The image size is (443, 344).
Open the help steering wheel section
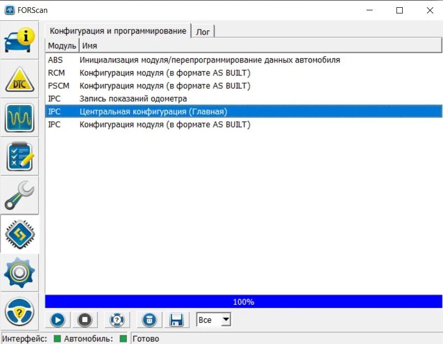20,311
